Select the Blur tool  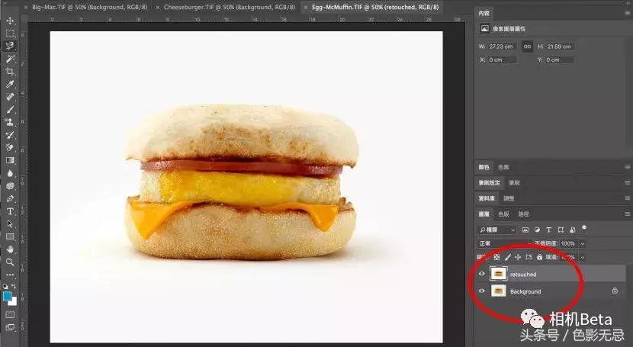point(10,173)
